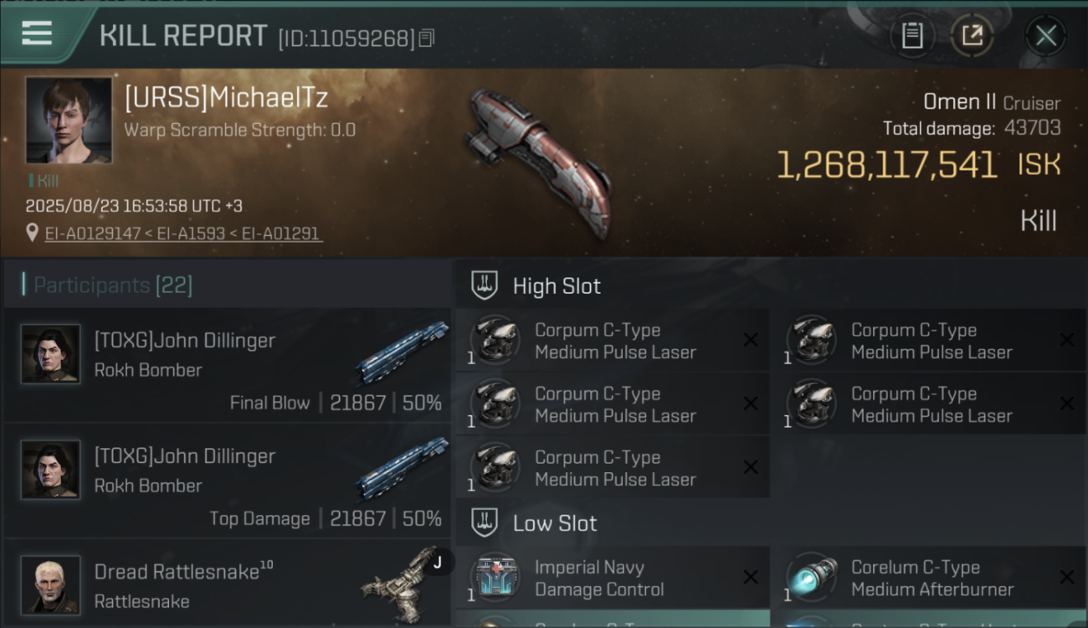Click the share/export icon in header
1088x628 pixels.
tap(972, 35)
